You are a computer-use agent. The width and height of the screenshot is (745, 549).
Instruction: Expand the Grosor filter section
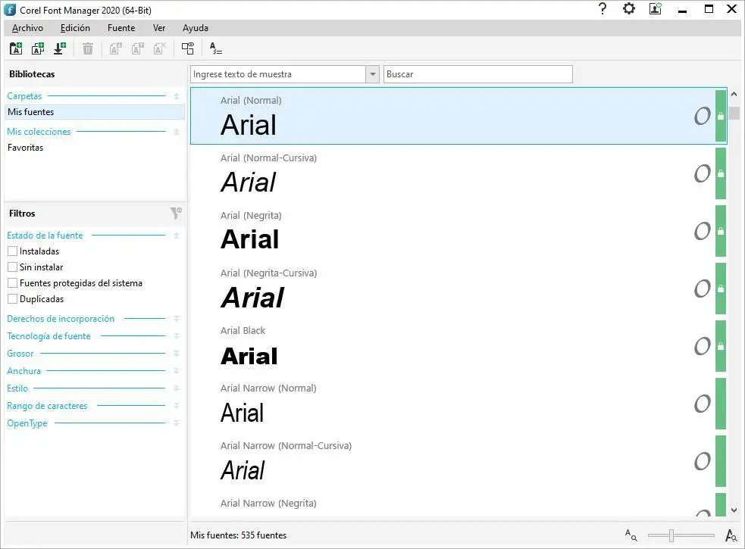(177, 354)
